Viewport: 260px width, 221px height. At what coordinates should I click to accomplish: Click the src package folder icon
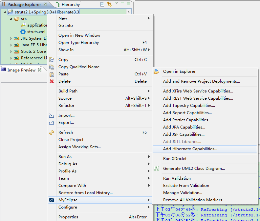pos(17,19)
